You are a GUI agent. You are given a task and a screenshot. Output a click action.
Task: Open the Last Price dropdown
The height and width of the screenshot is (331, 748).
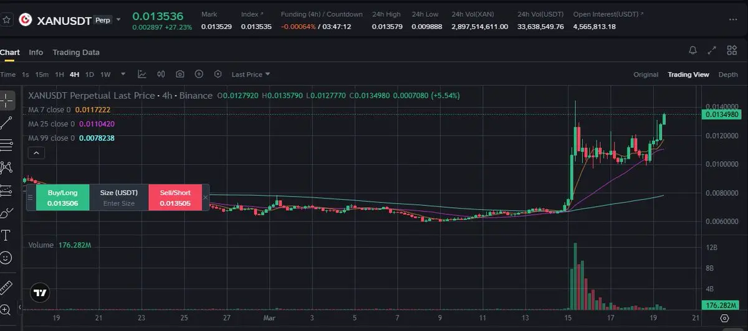(x=251, y=75)
